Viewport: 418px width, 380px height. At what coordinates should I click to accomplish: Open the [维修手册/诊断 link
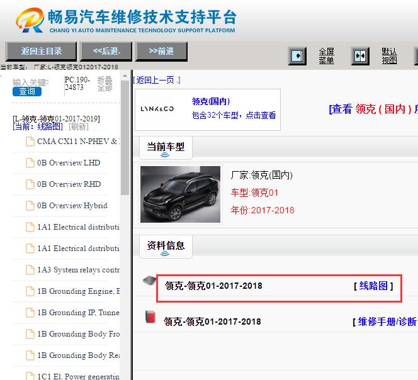pyautogui.click(x=385, y=321)
